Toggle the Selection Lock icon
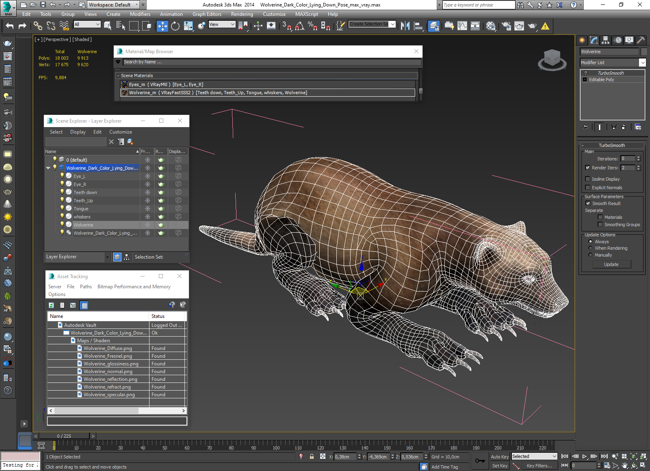 (312, 456)
